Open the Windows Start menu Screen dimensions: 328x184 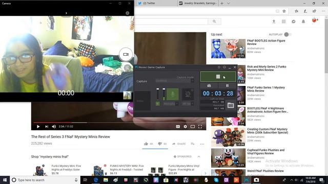[x=5, y=180]
